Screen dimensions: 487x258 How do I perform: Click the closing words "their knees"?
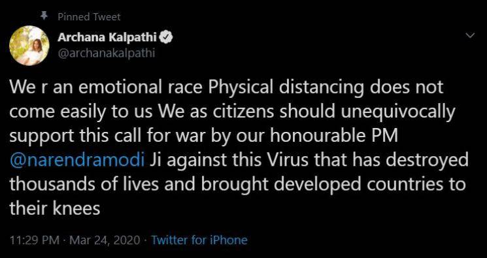tap(55, 210)
